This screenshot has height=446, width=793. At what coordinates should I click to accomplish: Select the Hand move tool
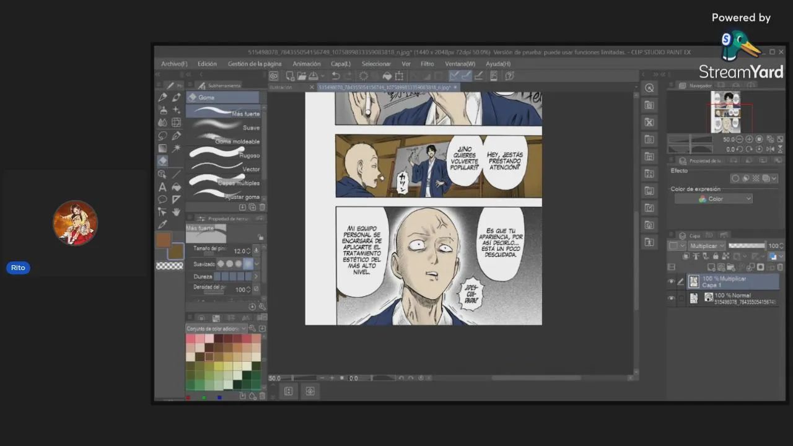(x=177, y=212)
